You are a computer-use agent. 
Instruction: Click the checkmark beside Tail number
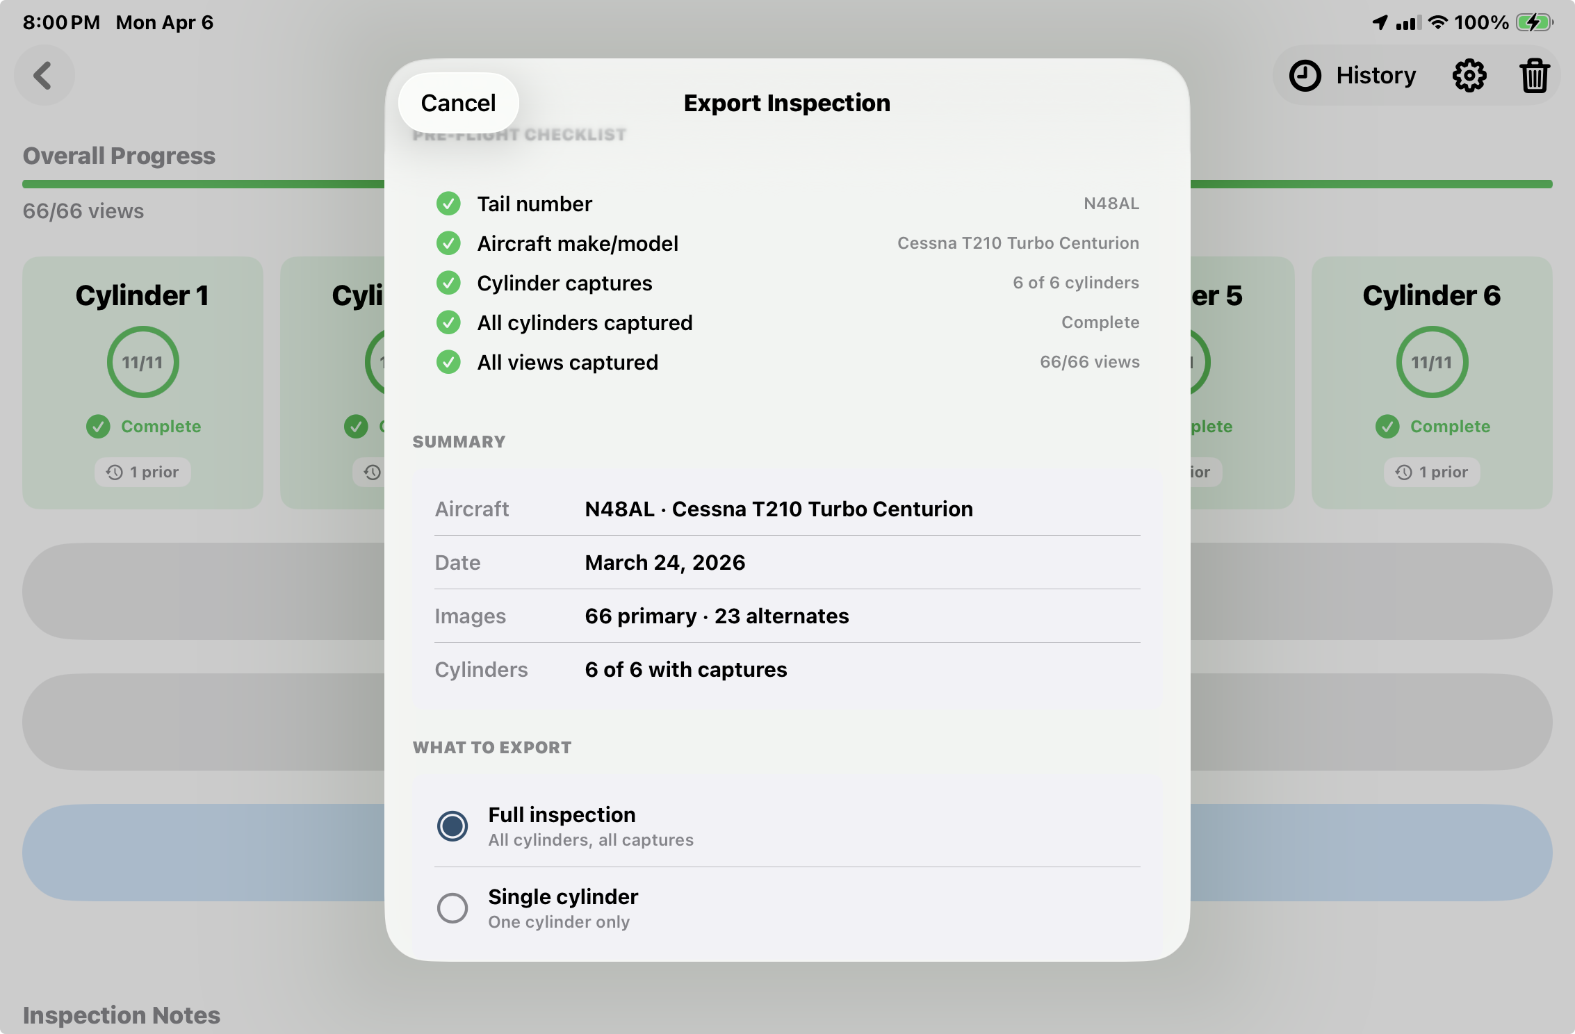click(x=448, y=203)
